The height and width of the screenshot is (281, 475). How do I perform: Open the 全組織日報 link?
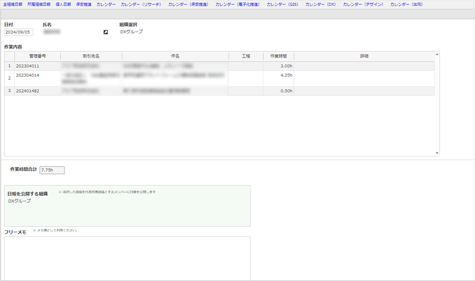[x=13, y=4]
